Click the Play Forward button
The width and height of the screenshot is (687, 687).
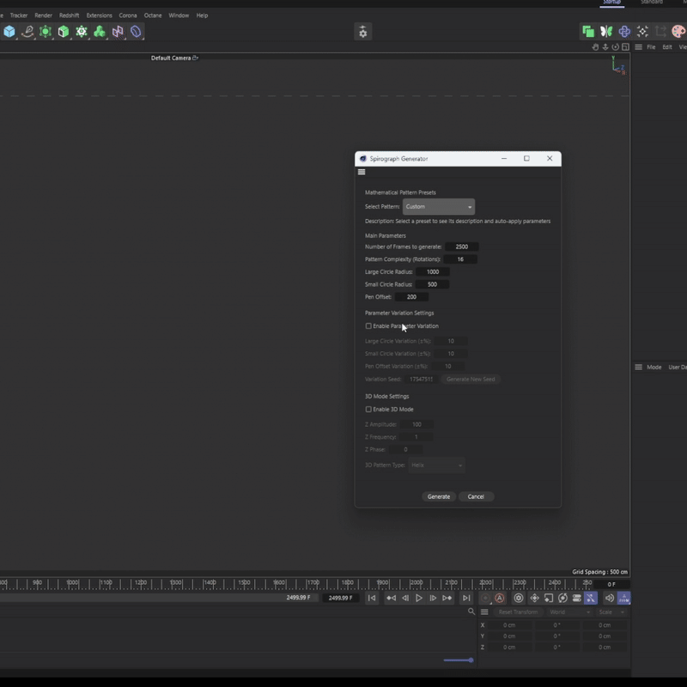[419, 598]
